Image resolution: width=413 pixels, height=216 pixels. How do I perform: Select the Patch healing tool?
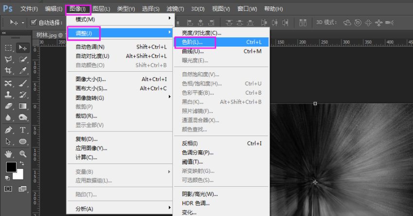click(8, 83)
